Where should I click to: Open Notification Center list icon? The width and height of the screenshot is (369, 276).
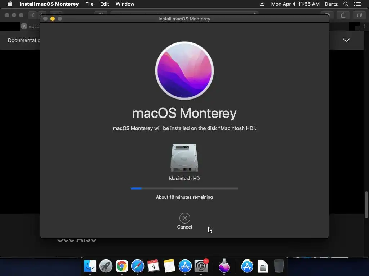point(357,4)
